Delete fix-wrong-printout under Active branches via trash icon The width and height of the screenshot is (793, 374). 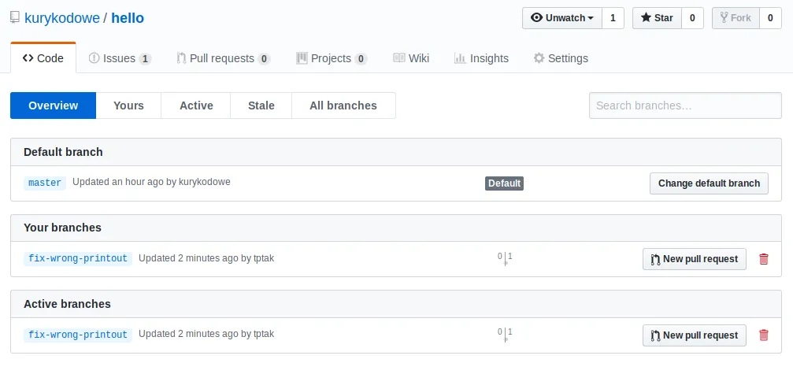click(764, 335)
